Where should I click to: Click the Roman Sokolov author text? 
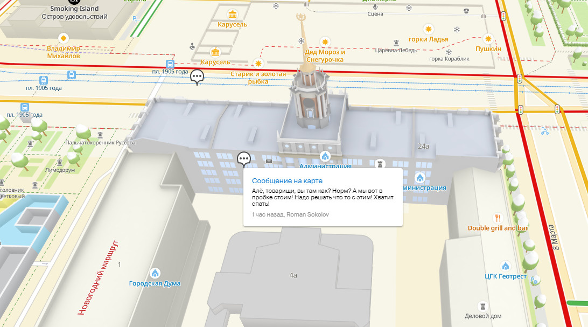pyautogui.click(x=307, y=214)
